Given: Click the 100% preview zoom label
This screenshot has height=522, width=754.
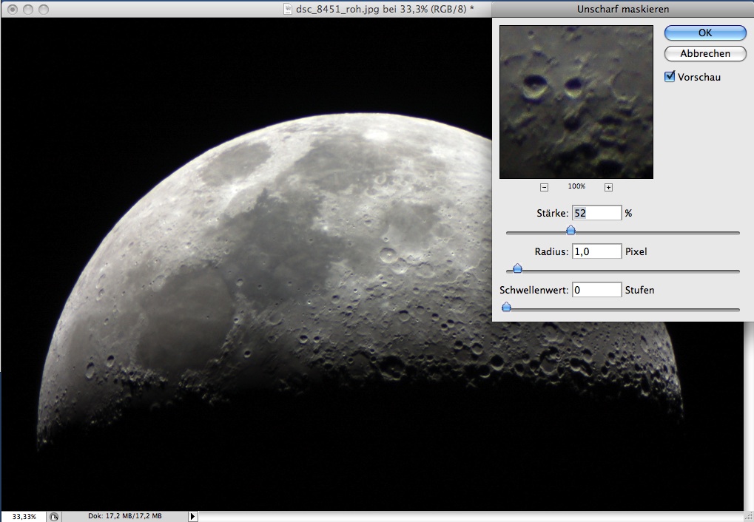Looking at the screenshot, I should click(x=576, y=186).
